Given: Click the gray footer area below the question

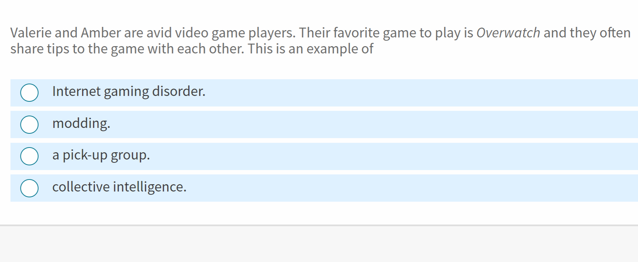Looking at the screenshot, I should coord(319,244).
